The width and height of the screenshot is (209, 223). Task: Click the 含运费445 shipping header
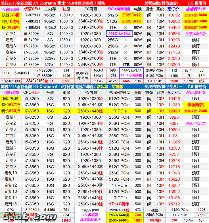pyautogui.click(x=196, y=92)
